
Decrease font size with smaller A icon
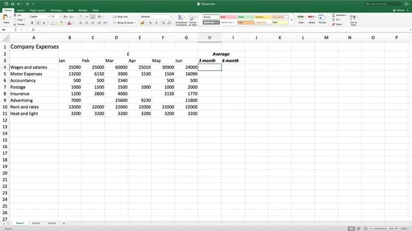coord(71,17)
